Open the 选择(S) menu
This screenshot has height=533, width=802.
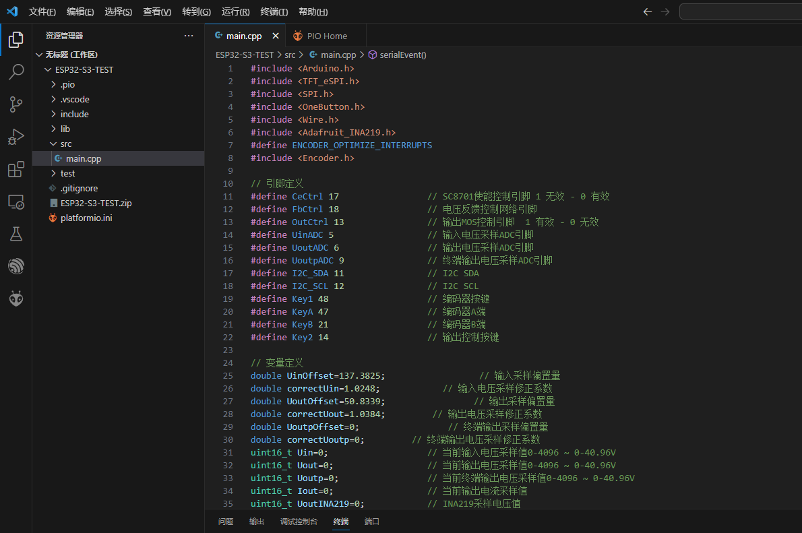[x=118, y=11]
